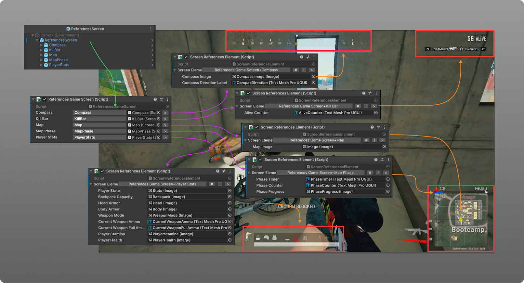This screenshot has height=283, width=524.
Task: Disable the Screen References Element script for Kill Bar
Action: click(x=248, y=93)
